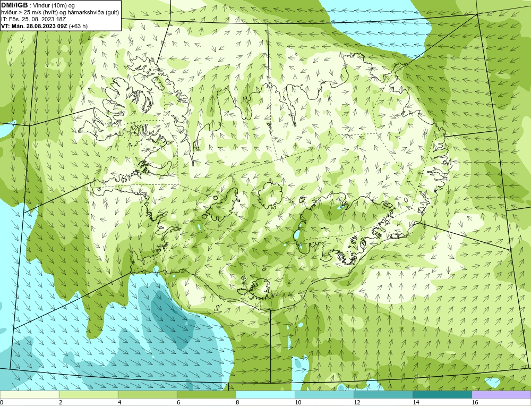
Task: Click the 2–4 m/s light green legend swatch
Action: 88,394
